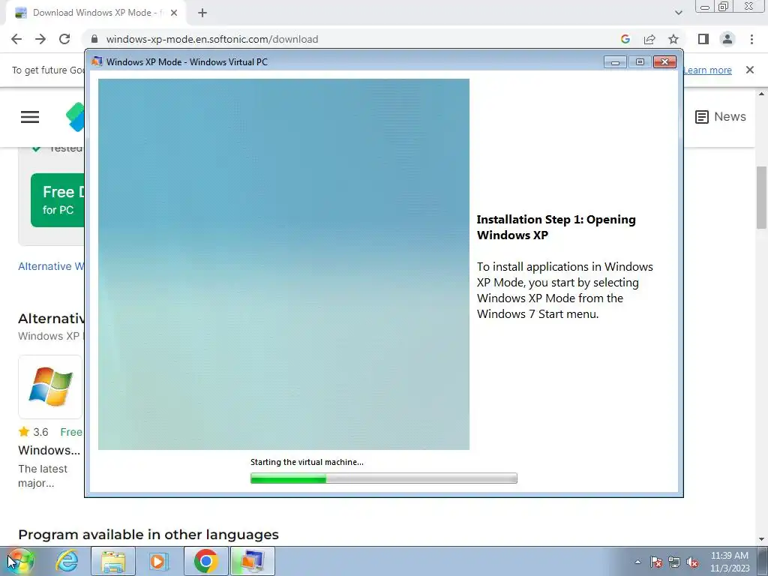The image size is (768, 576).
Task: Toggle Chrome side panel icon
Action: click(703, 39)
